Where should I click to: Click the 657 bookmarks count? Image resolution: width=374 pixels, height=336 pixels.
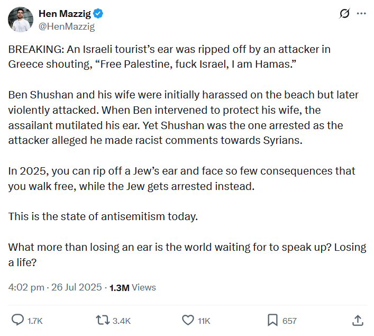pyautogui.click(x=289, y=321)
